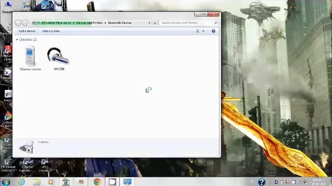This screenshot has height=186, width=332.
Task: Click the Bluetooth tray icon
Action: point(276,182)
